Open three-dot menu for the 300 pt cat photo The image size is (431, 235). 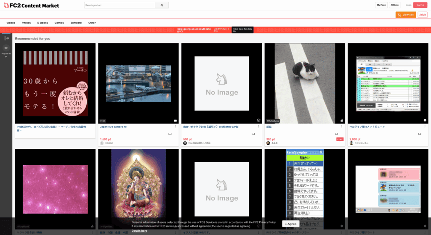(342, 127)
